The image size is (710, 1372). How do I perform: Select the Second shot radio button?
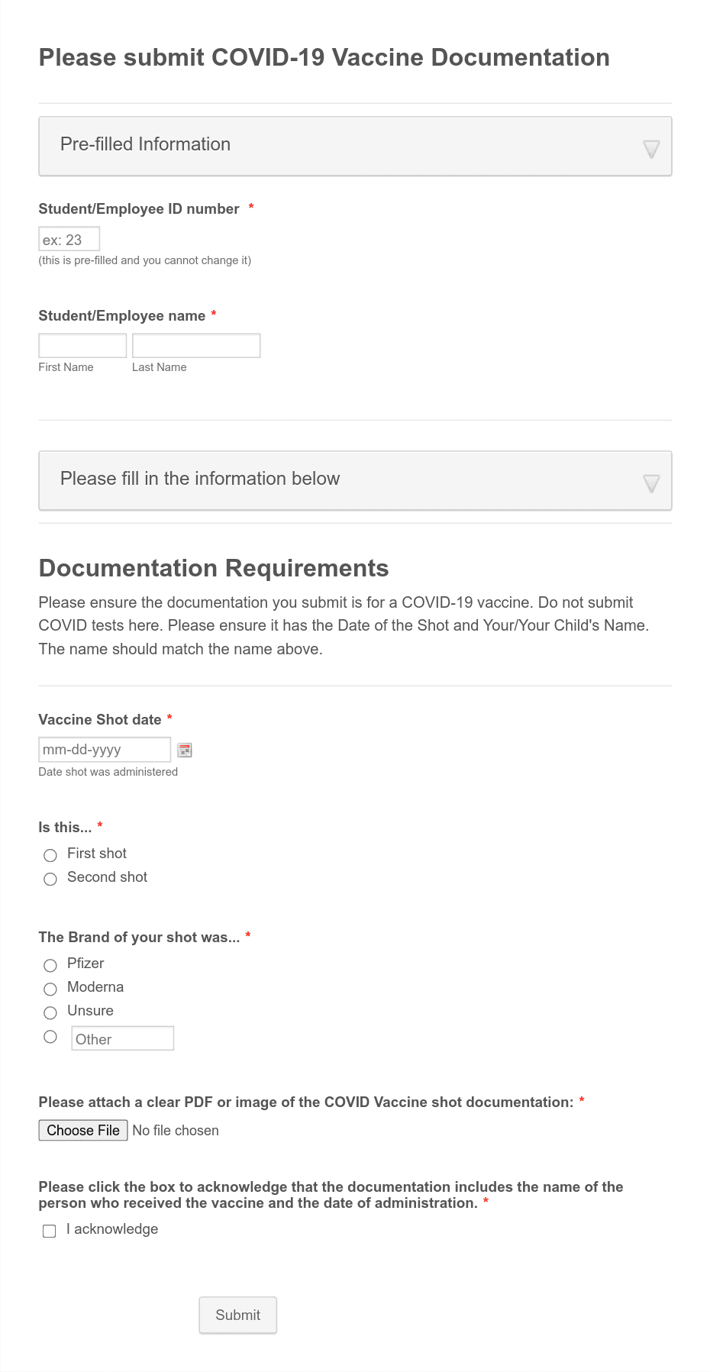pyautogui.click(x=50, y=879)
